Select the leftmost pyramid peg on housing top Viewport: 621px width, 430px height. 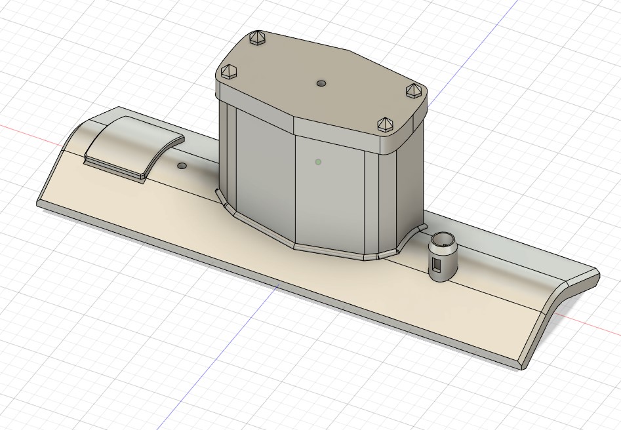click(229, 71)
